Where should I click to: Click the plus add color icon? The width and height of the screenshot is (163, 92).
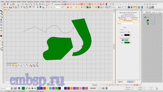tap(32, 88)
